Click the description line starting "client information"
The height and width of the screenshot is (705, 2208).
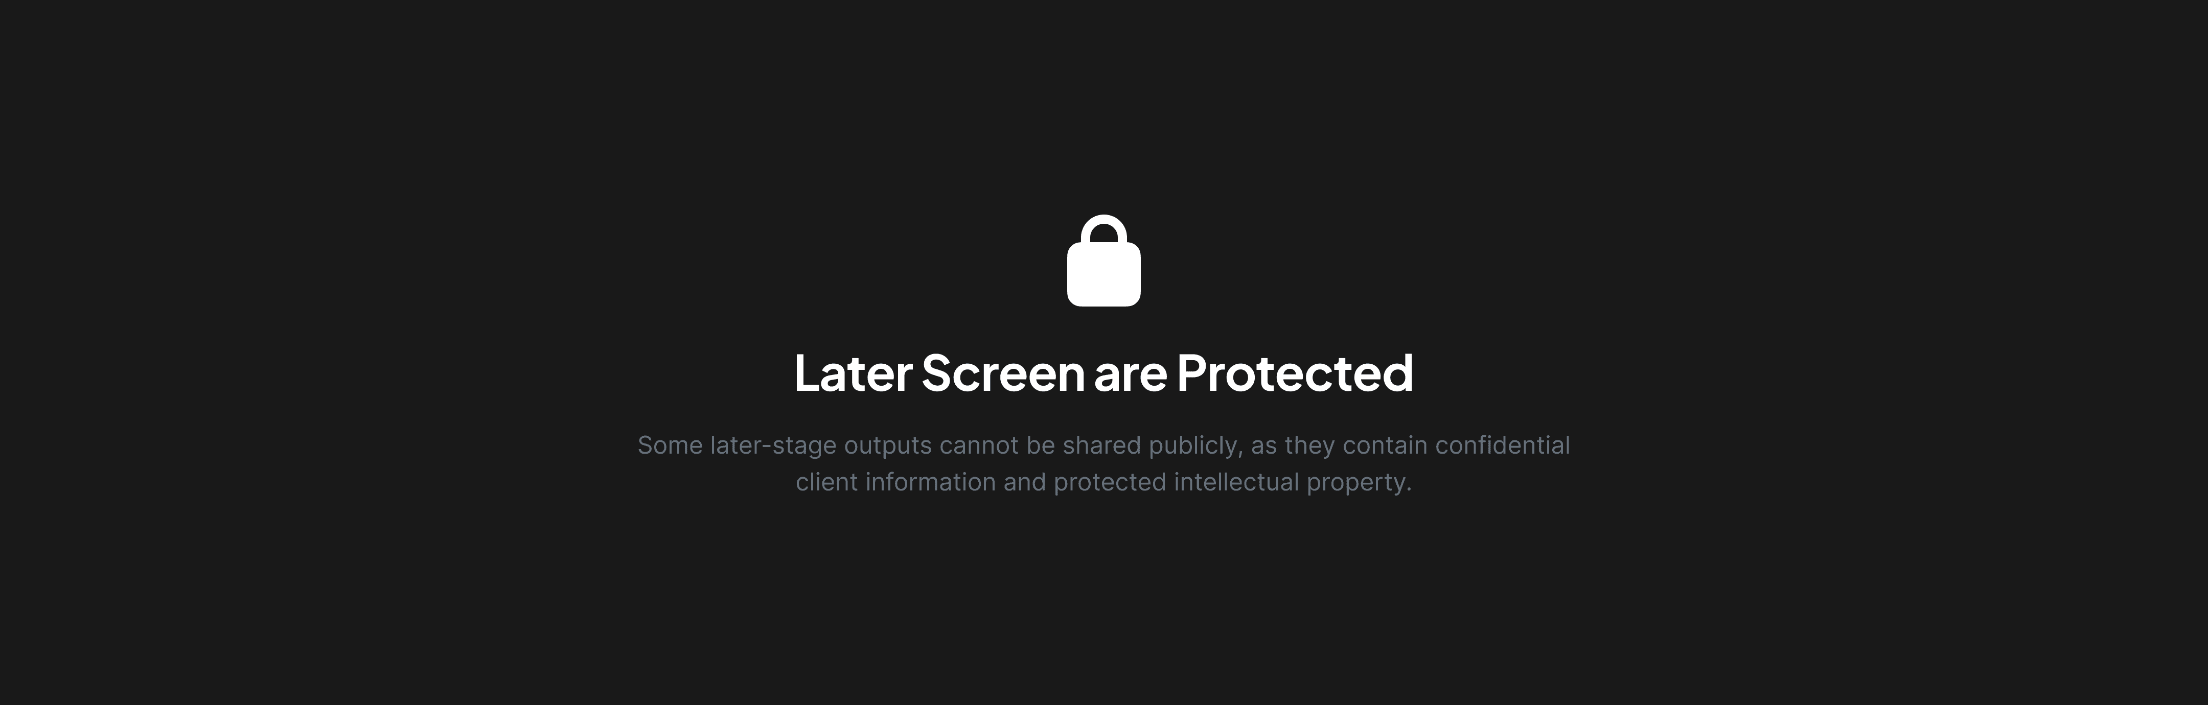1103,482
